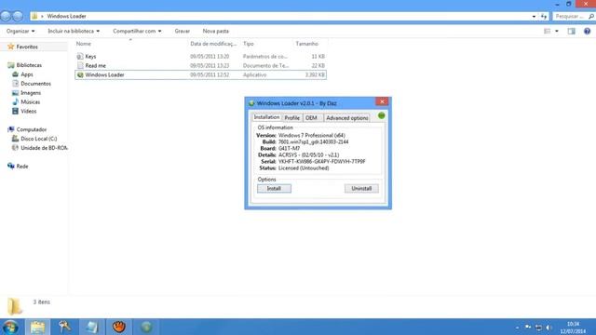Open File Explorer from the taskbar

point(37,327)
